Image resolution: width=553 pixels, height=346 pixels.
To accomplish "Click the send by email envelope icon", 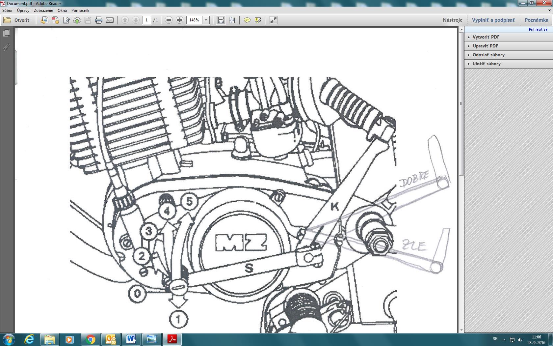I will point(110,20).
